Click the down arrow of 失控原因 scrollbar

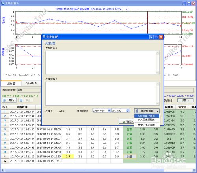158,73
